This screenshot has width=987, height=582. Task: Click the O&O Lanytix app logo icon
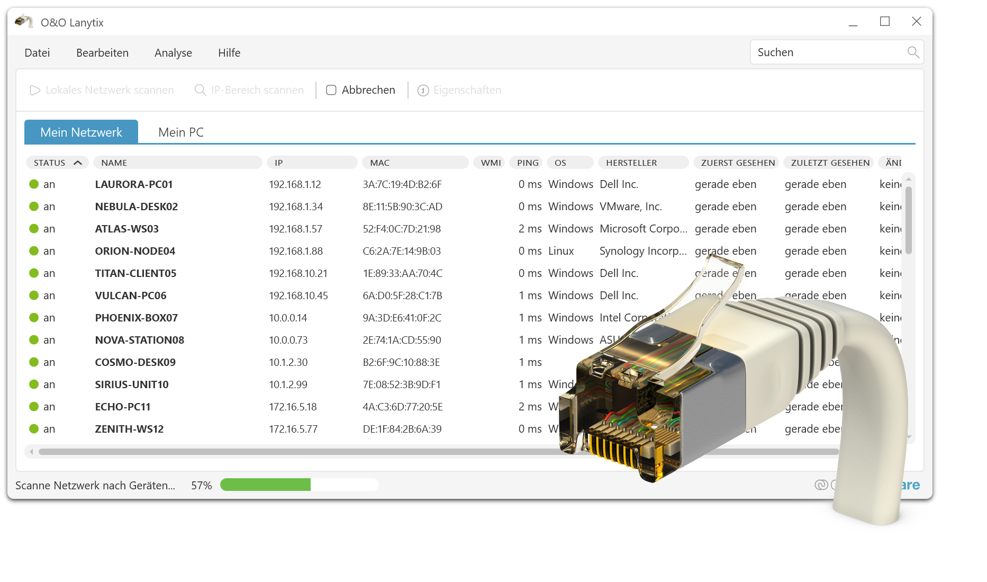coord(24,22)
